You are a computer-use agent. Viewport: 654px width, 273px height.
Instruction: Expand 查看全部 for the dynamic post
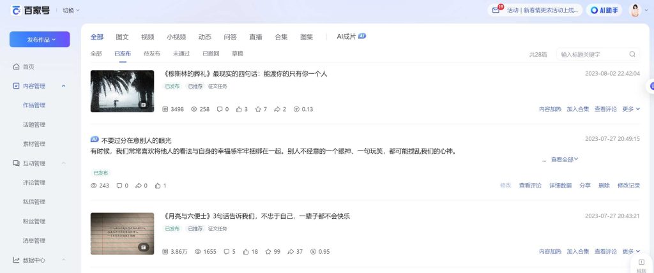565,159
